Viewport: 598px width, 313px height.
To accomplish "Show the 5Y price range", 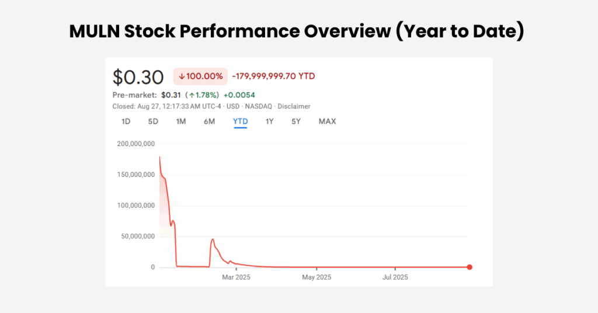I will [296, 121].
